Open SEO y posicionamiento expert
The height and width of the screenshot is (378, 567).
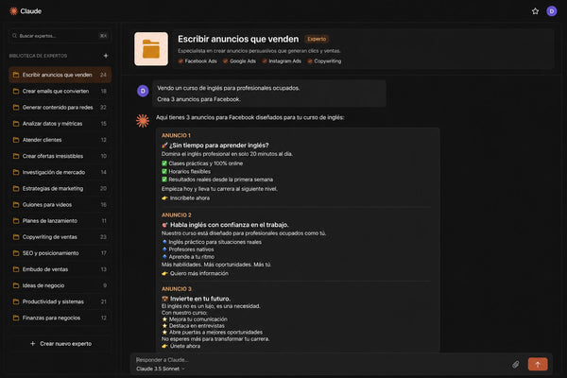coord(60,253)
